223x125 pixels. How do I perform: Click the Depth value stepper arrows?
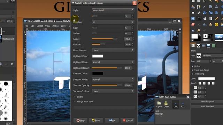click(x=132, y=16)
